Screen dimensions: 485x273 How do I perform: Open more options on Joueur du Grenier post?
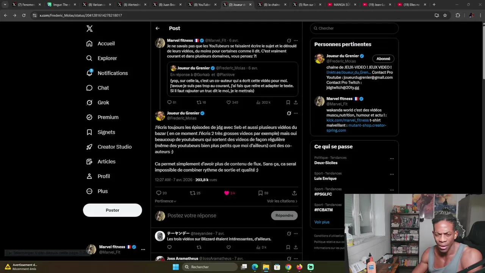click(x=296, y=113)
